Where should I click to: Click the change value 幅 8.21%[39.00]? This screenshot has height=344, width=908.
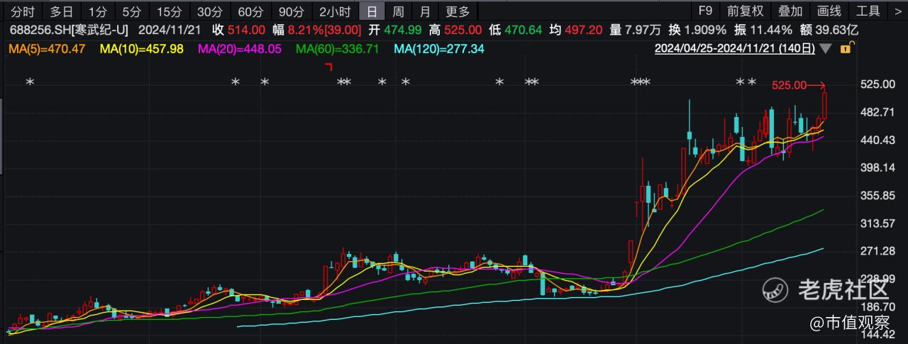pyautogui.click(x=317, y=30)
